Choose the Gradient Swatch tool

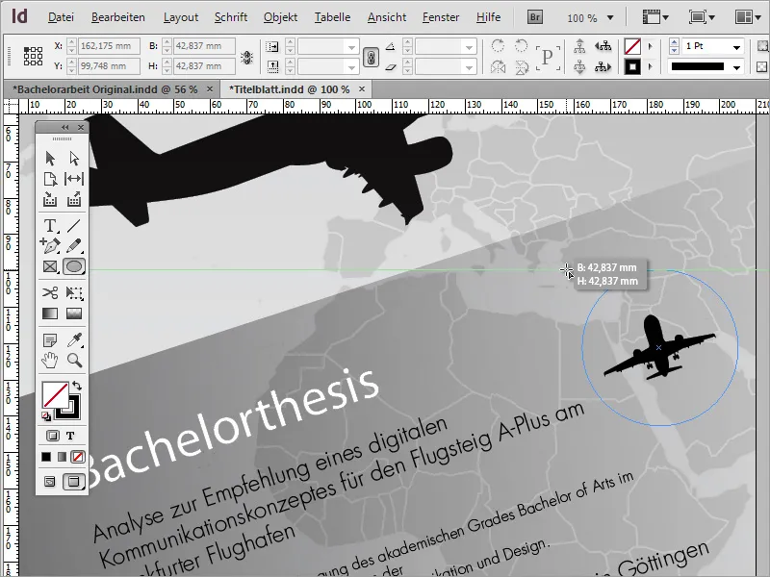coord(50,314)
